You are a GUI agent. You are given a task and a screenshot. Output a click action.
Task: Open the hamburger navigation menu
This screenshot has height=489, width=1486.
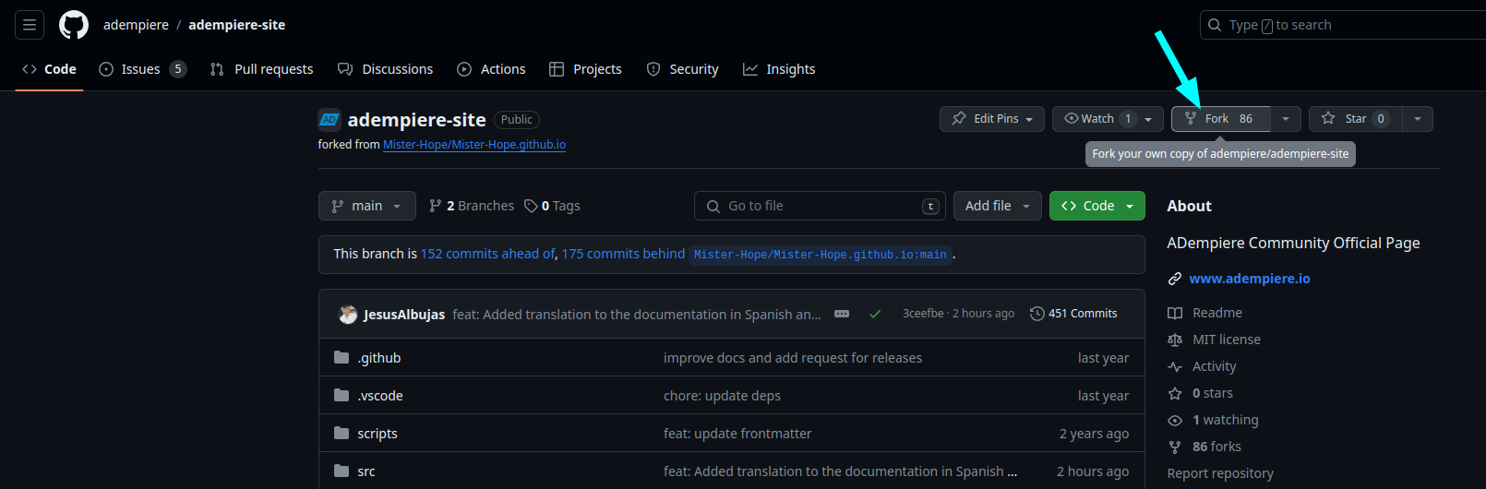30,25
